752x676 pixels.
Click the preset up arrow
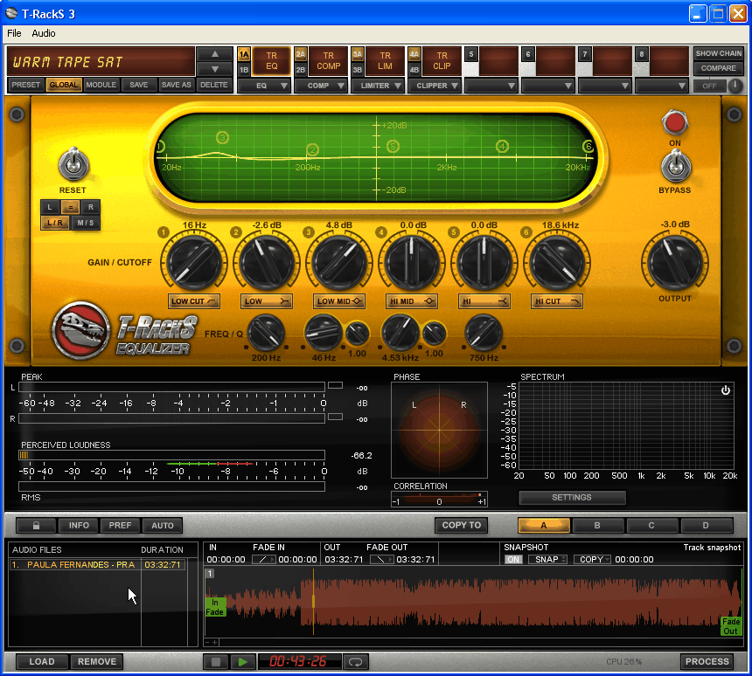tap(215, 54)
